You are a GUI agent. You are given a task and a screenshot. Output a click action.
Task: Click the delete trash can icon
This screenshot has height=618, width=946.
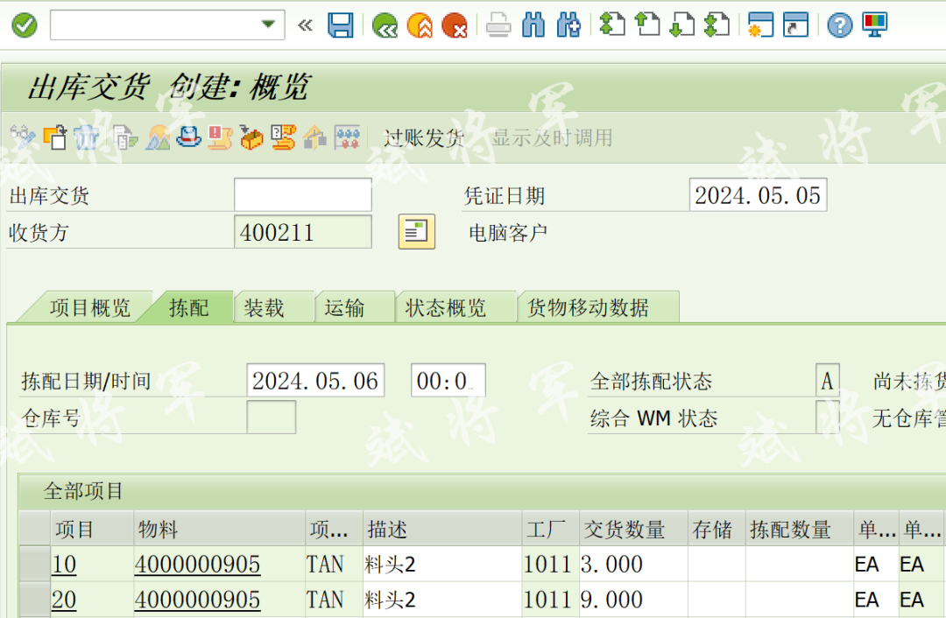click(87, 137)
